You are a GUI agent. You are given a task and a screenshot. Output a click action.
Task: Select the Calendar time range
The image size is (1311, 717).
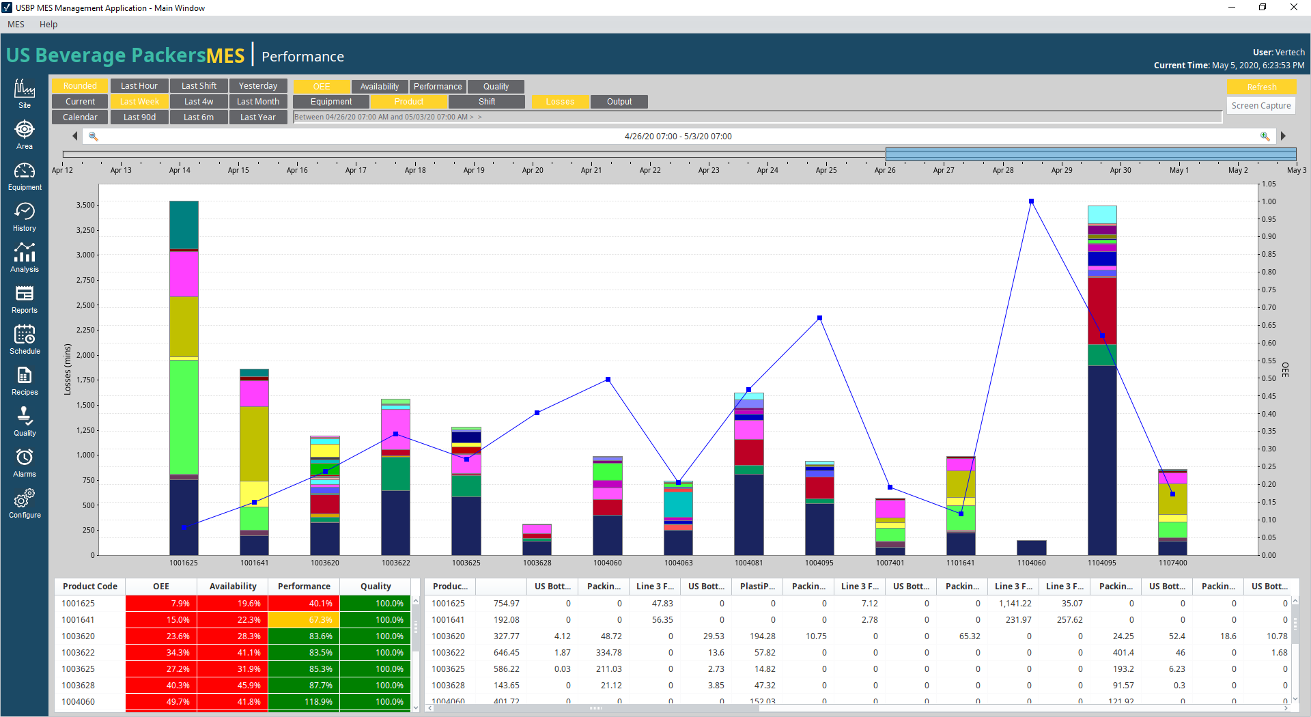pyautogui.click(x=80, y=117)
